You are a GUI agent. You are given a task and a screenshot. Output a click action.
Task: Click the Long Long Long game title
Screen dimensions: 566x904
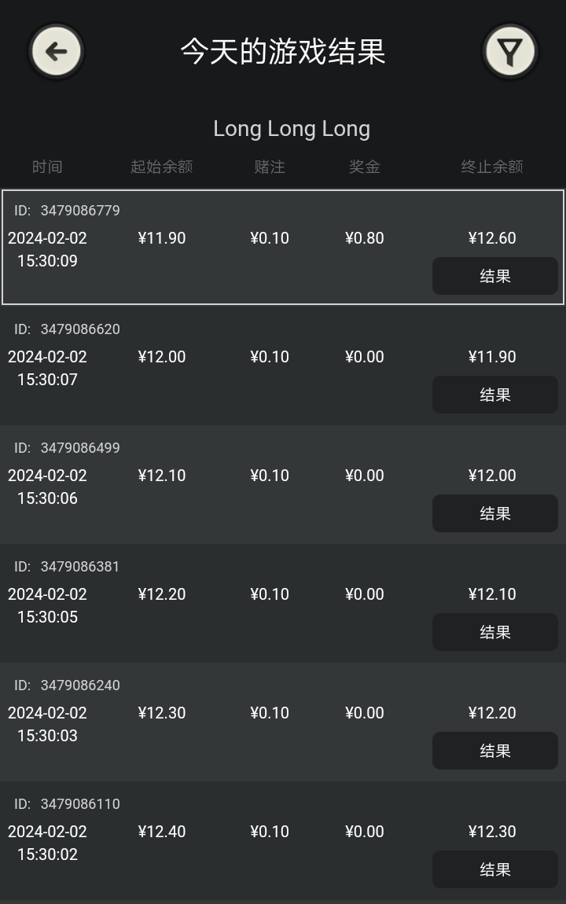tap(292, 129)
